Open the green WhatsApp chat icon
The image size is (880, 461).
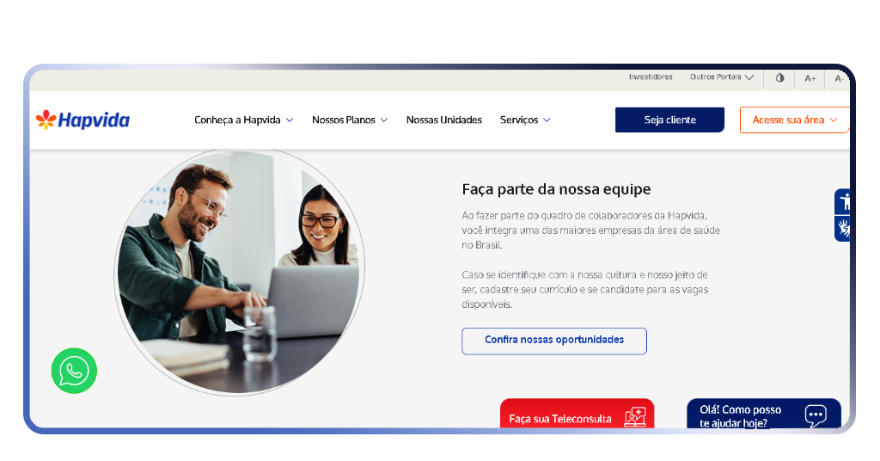(74, 371)
